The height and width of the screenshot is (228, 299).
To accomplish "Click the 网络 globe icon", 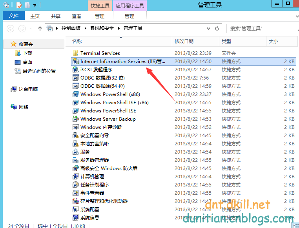I will 14,107.
